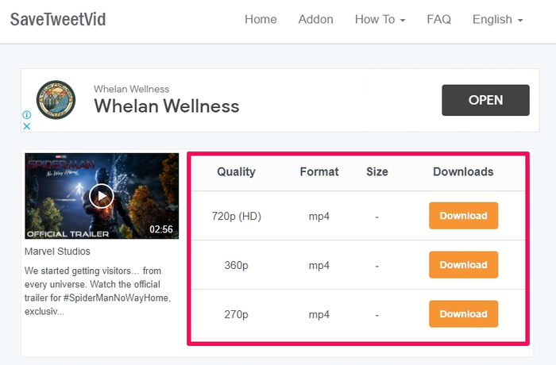
Task: Open the Home menu item
Action: tap(261, 19)
